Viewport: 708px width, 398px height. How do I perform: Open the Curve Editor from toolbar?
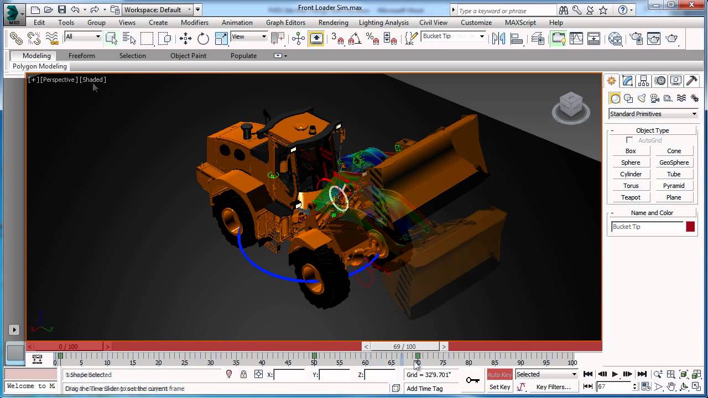point(576,38)
